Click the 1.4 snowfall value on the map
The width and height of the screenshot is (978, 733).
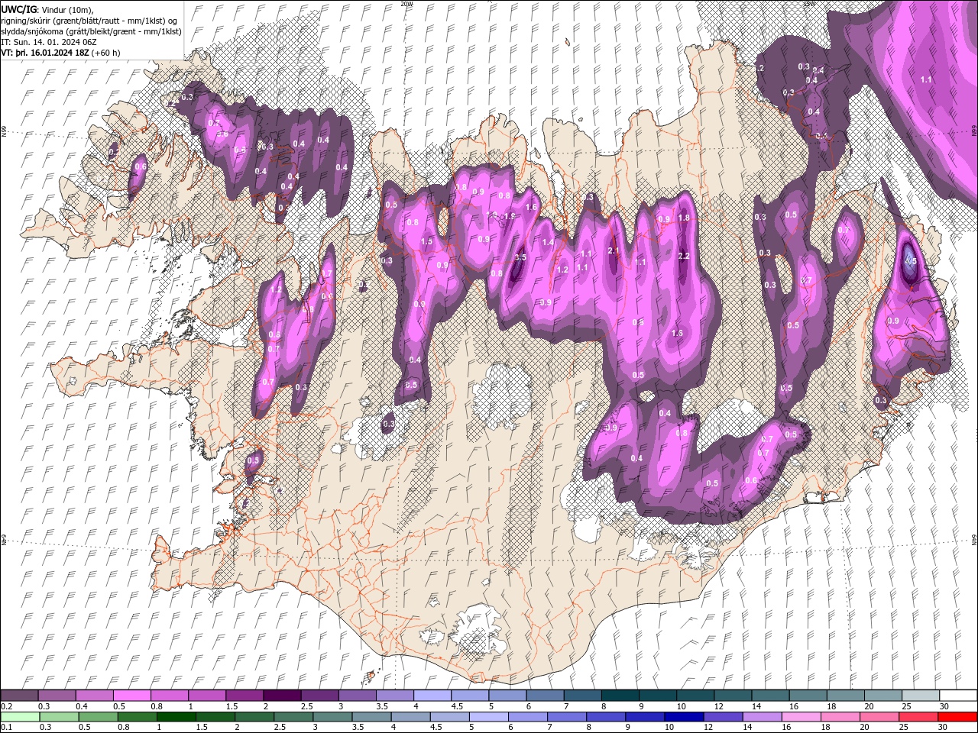tap(548, 242)
